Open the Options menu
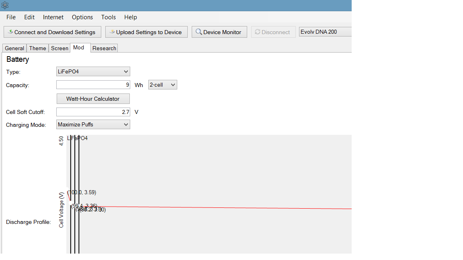 click(x=82, y=17)
